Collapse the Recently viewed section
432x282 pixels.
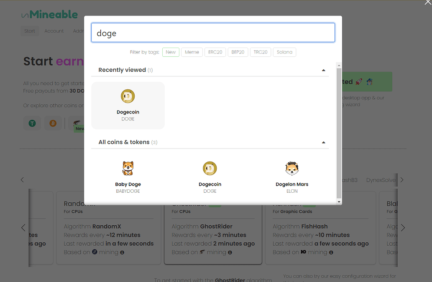pyautogui.click(x=323, y=70)
